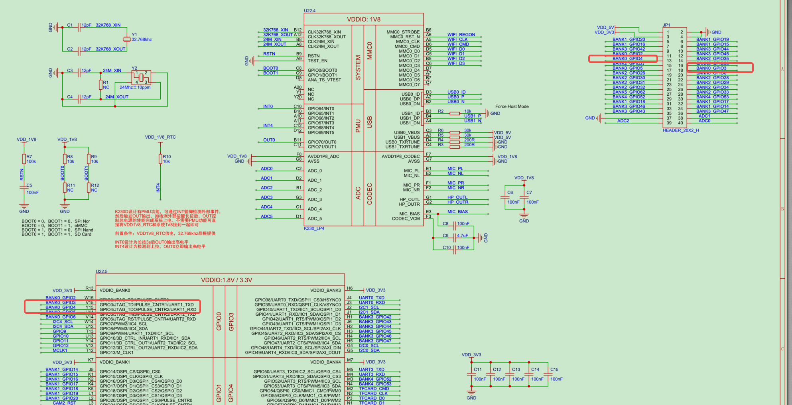Click the R6 30k resistor on USB0_VBUS
Screen dimensions: 792x405
pyautogui.click(x=455, y=132)
